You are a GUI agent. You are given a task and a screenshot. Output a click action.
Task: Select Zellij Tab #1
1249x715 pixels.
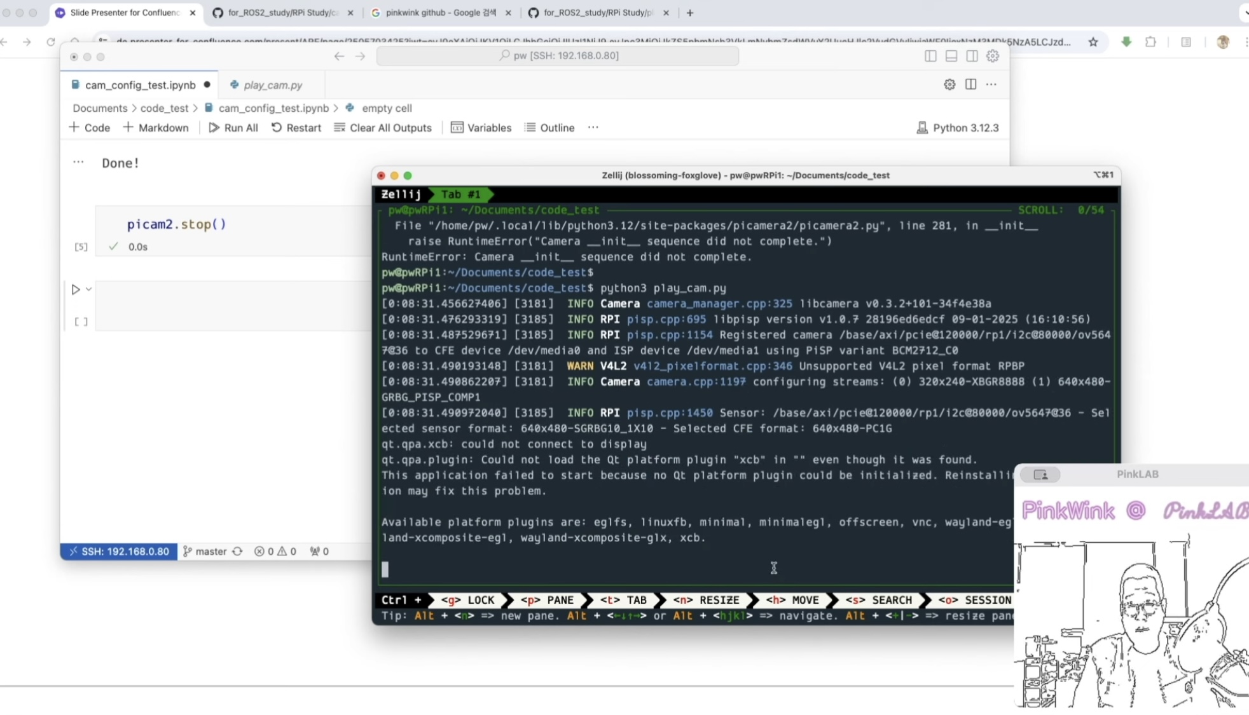460,194
